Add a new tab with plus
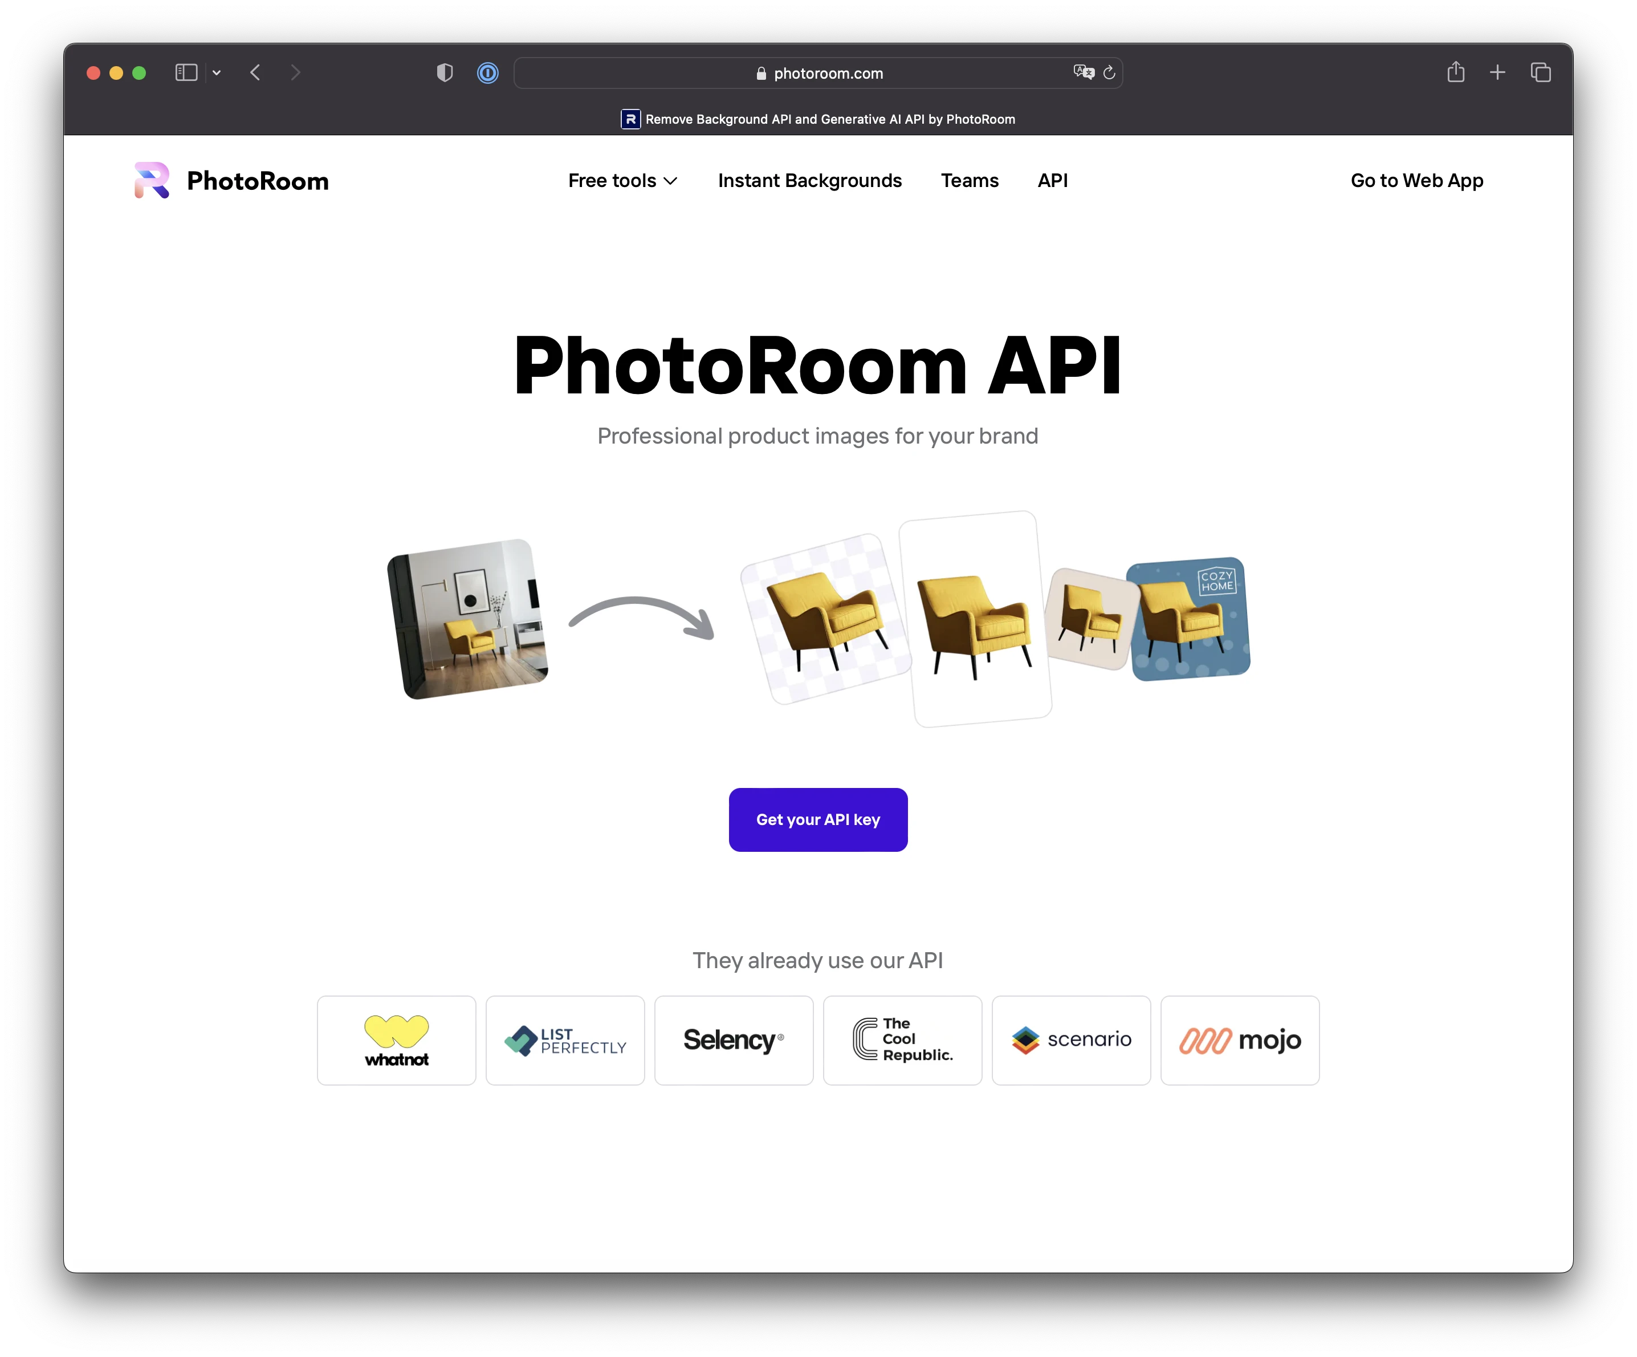The width and height of the screenshot is (1637, 1357). 1497,72
